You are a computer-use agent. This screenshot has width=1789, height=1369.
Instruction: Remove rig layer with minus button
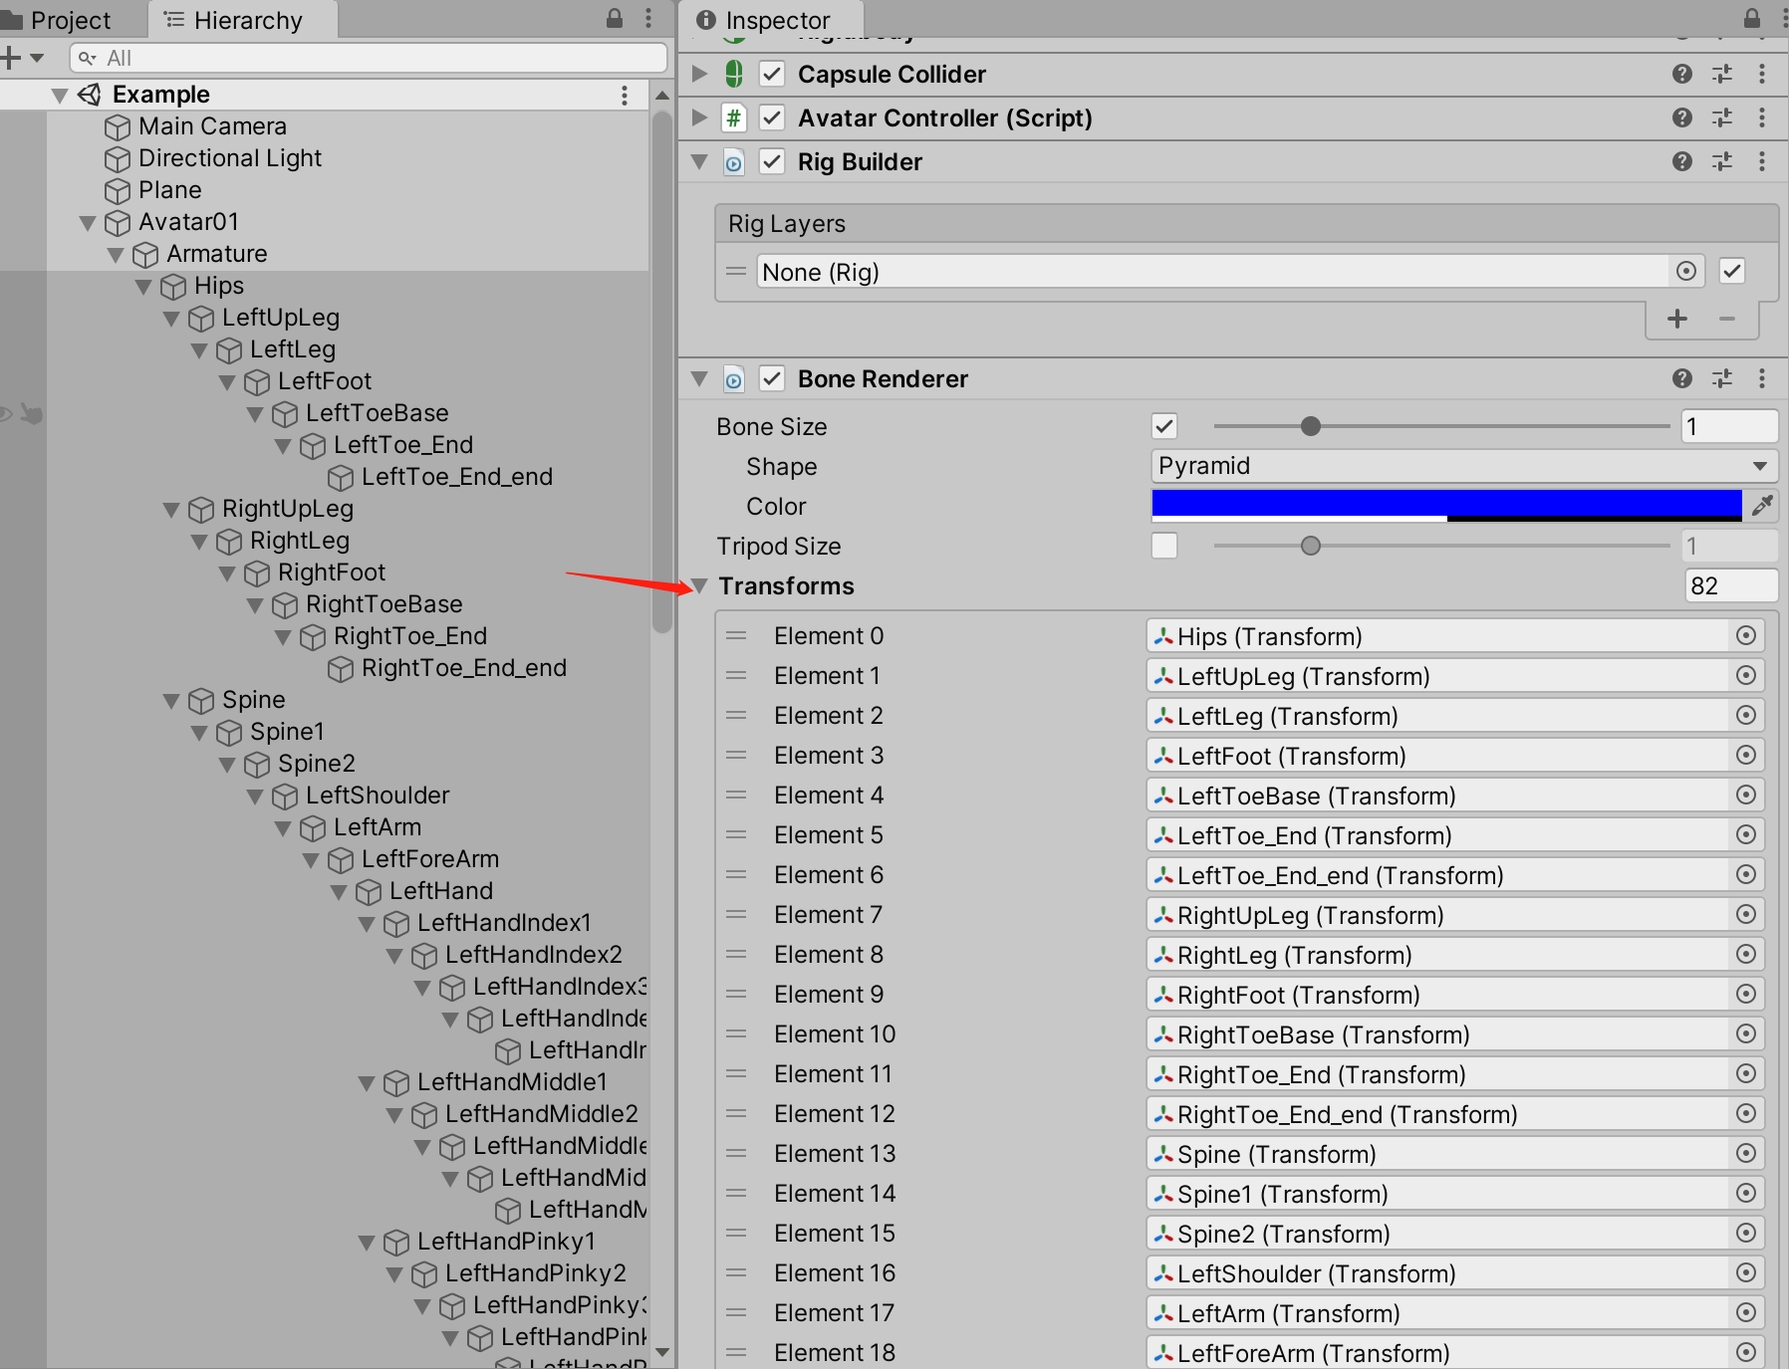point(1727,319)
